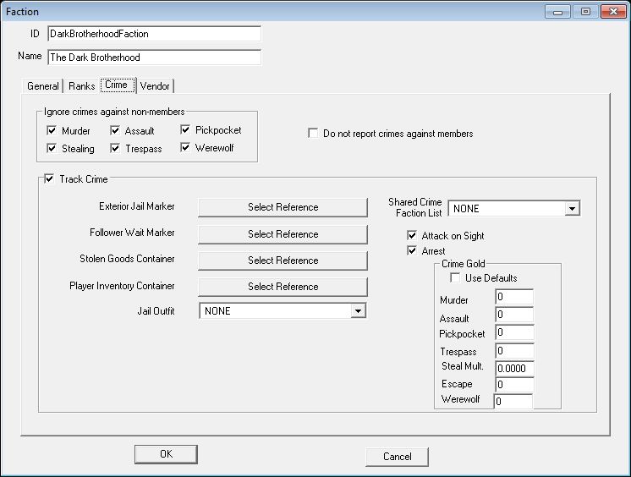Screen dimensions: 631x477
Task: Close the Faction dialog
Action: 613,12
